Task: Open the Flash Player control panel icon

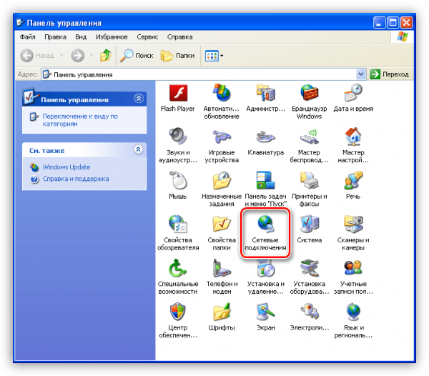Action: (x=178, y=94)
